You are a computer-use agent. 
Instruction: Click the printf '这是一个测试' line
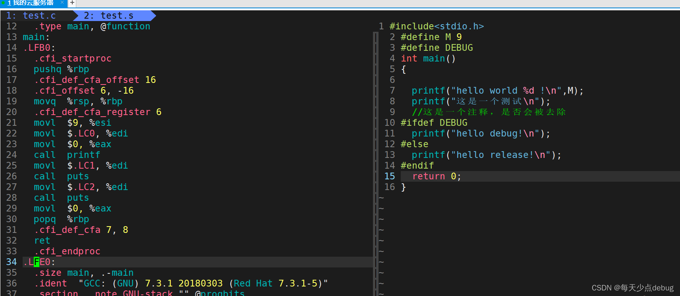481,101
